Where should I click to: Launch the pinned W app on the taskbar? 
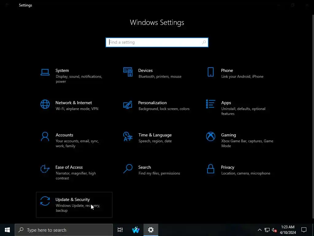[136, 230]
